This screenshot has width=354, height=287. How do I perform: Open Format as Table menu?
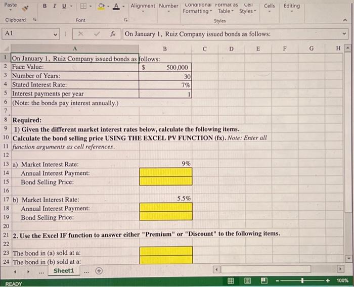227,9
